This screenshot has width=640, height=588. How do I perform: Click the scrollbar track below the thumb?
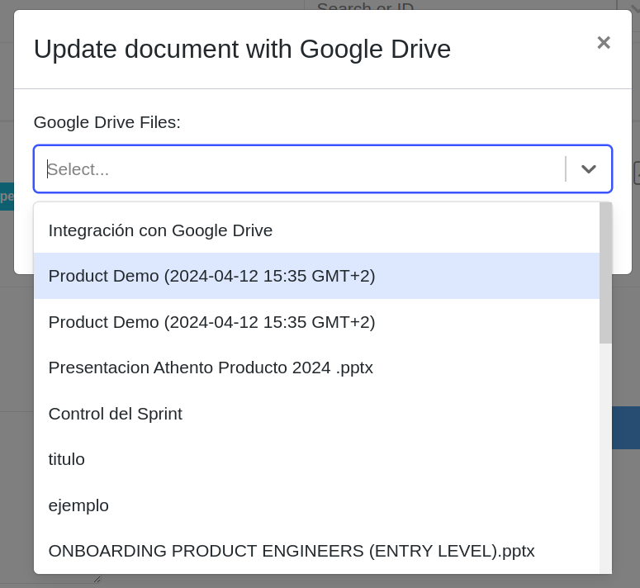coord(605,454)
